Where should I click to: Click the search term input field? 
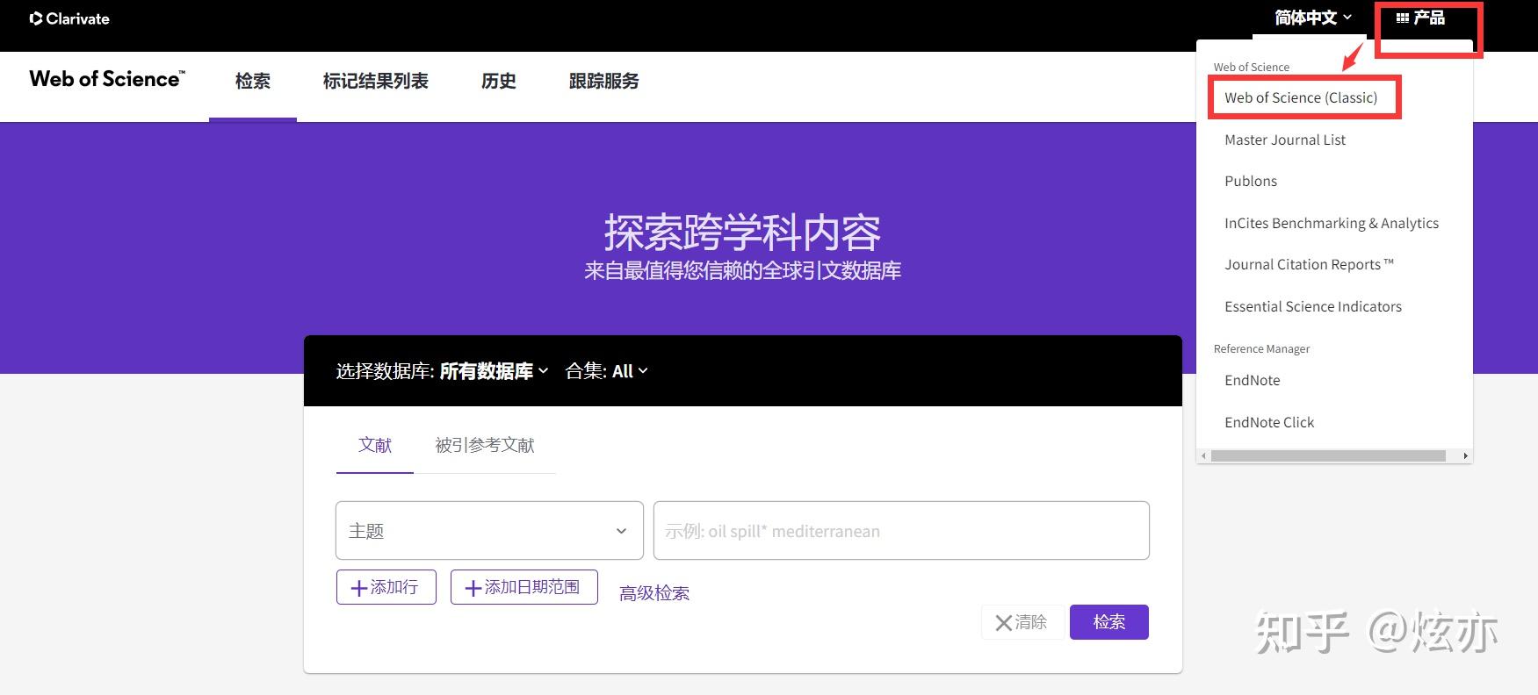tap(901, 530)
